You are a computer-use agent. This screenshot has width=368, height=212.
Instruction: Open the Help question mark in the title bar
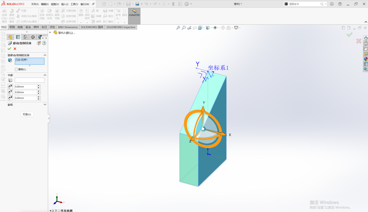(340, 4)
